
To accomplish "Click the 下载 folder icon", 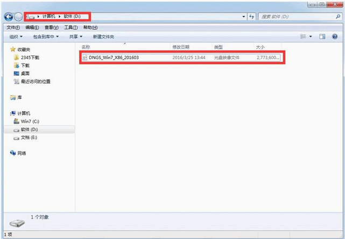I will pos(16,65).
